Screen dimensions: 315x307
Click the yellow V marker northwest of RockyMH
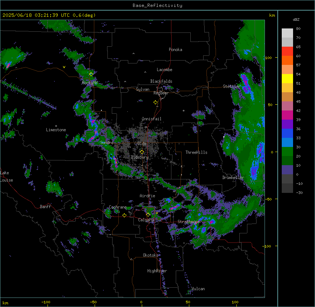[x=64, y=67]
